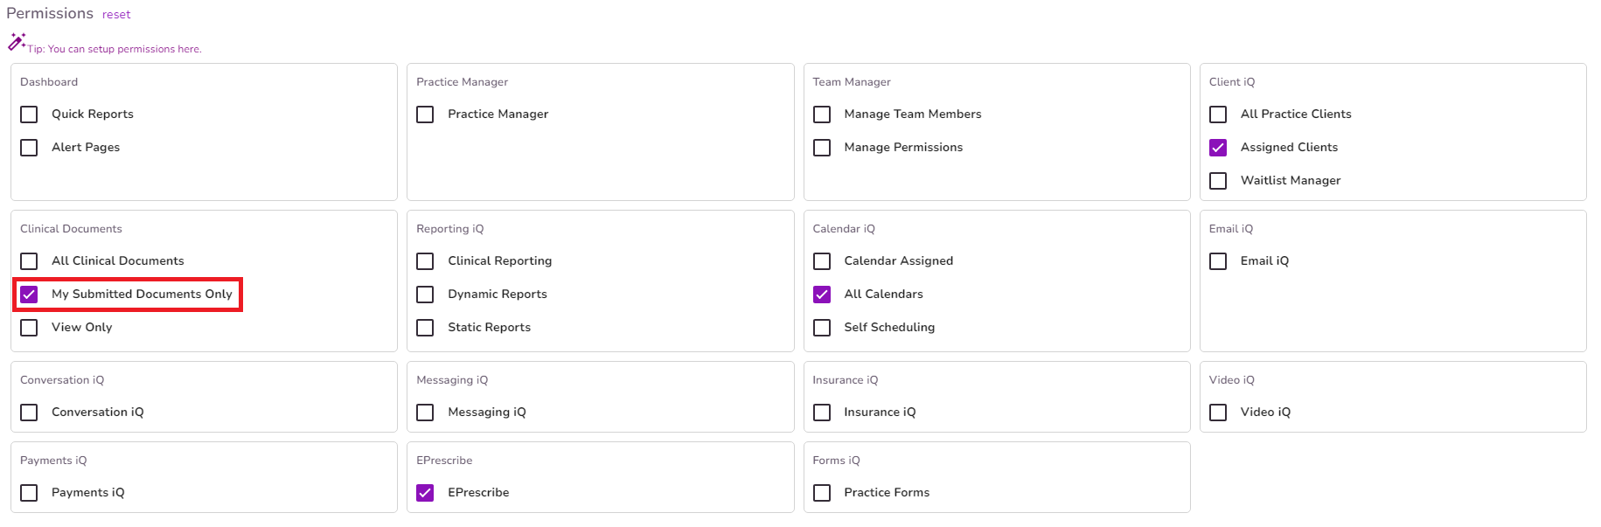Enable Practice Manager access
This screenshot has height=527, width=1601.
(425, 114)
